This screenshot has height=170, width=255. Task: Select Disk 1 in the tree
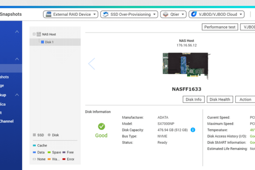(x=55, y=42)
